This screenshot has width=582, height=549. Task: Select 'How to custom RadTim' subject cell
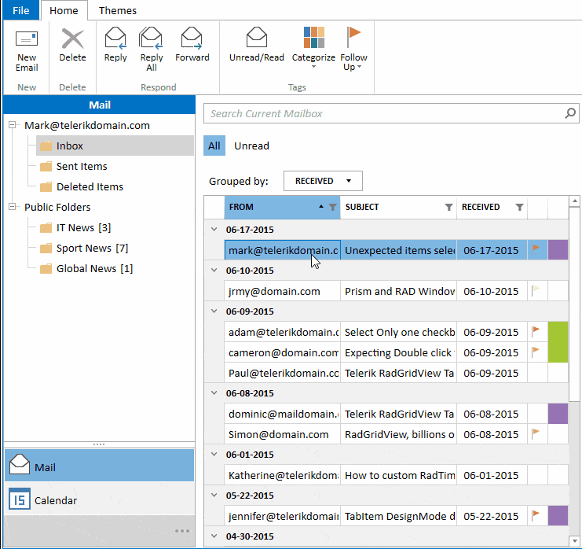point(399,475)
